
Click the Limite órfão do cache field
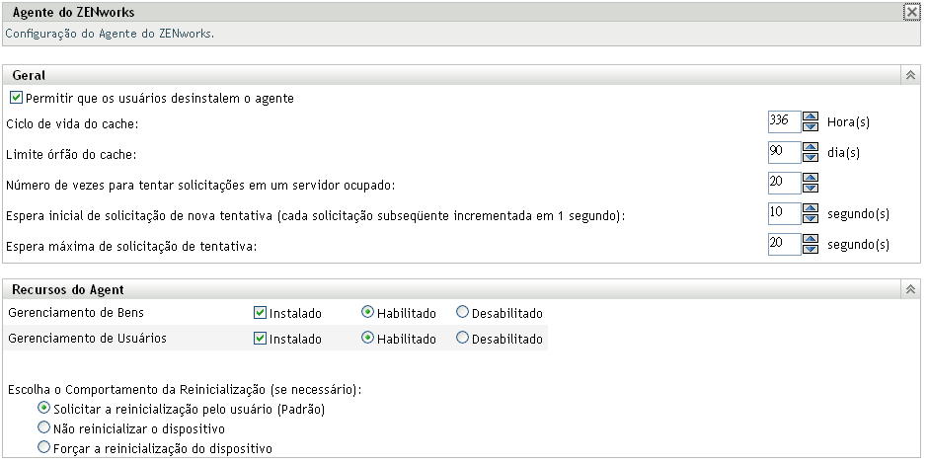click(784, 153)
